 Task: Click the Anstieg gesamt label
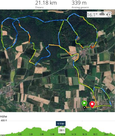(x=80, y=7)
